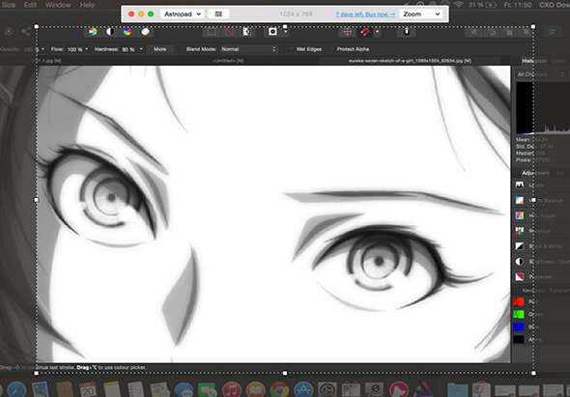570x397 pixels.
Task: Open the Calendar app from the dock
Action: [x=88, y=389]
